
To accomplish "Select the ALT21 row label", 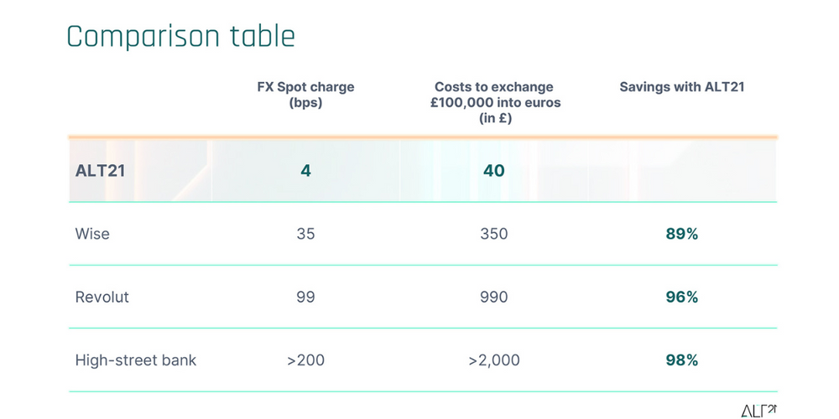I will 100,171.
